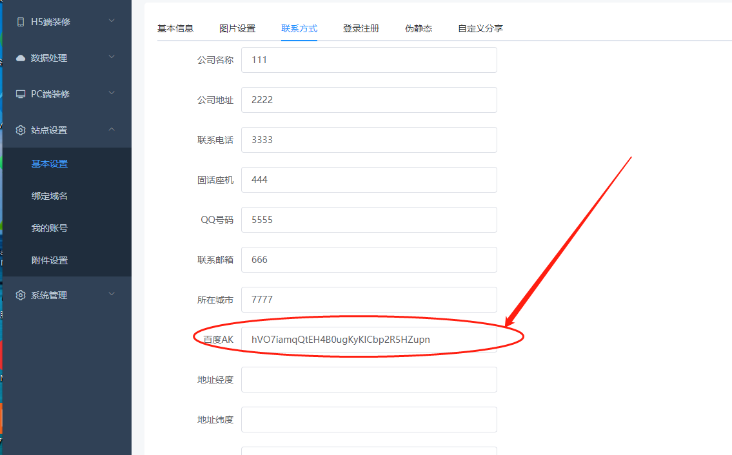Open 附件设置 sidebar item

[50, 260]
